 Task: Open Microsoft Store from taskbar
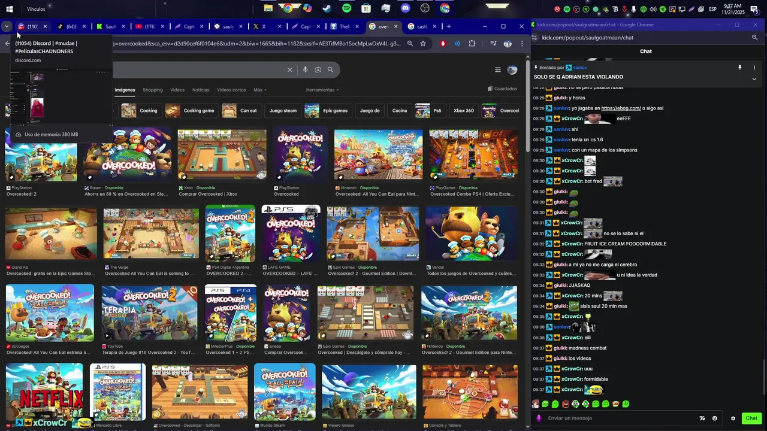point(366,8)
